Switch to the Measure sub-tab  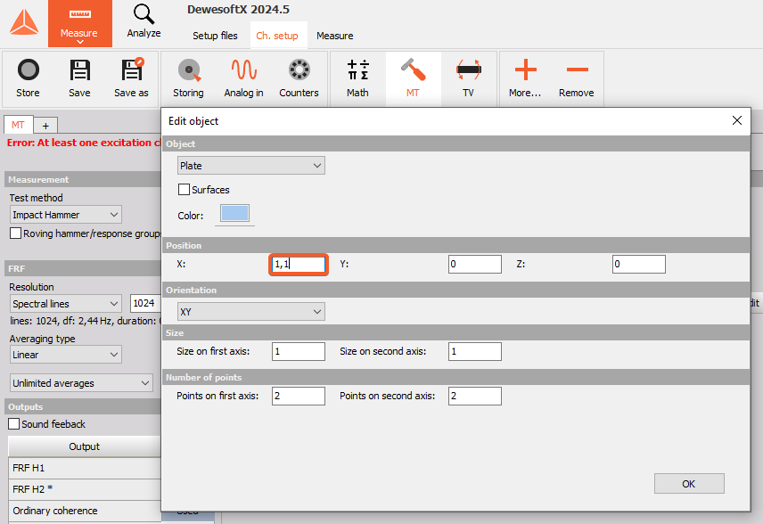click(335, 36)
